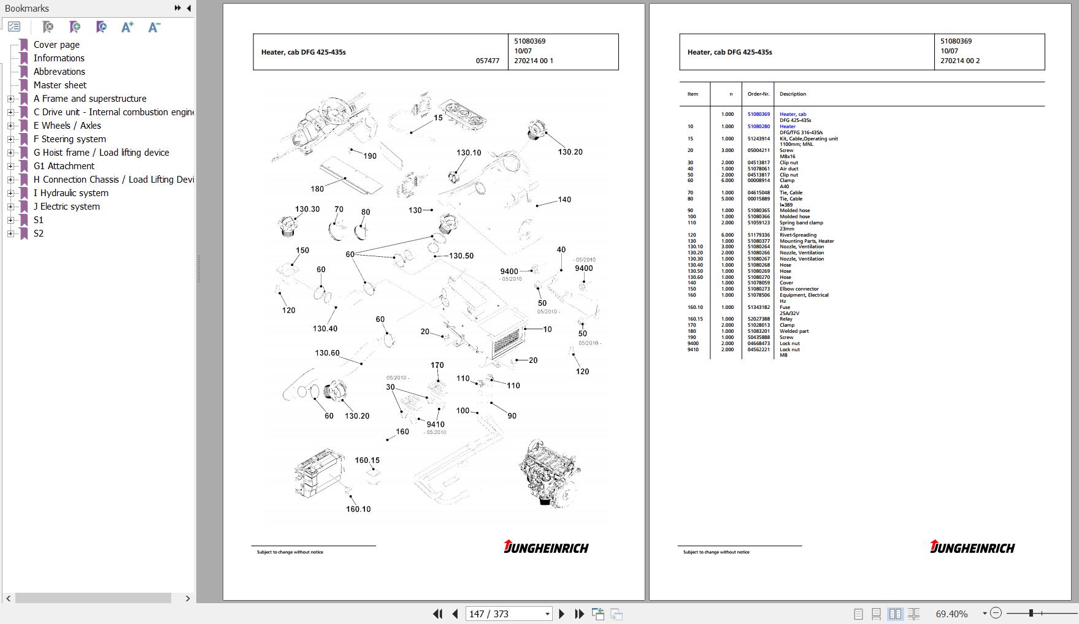This screenshot has height=624, width=1079.
Task: Click the zoom slider handle
Action: [x=1031, y=613]
